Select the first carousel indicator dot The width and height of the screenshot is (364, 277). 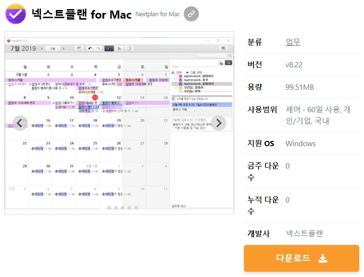109,208
